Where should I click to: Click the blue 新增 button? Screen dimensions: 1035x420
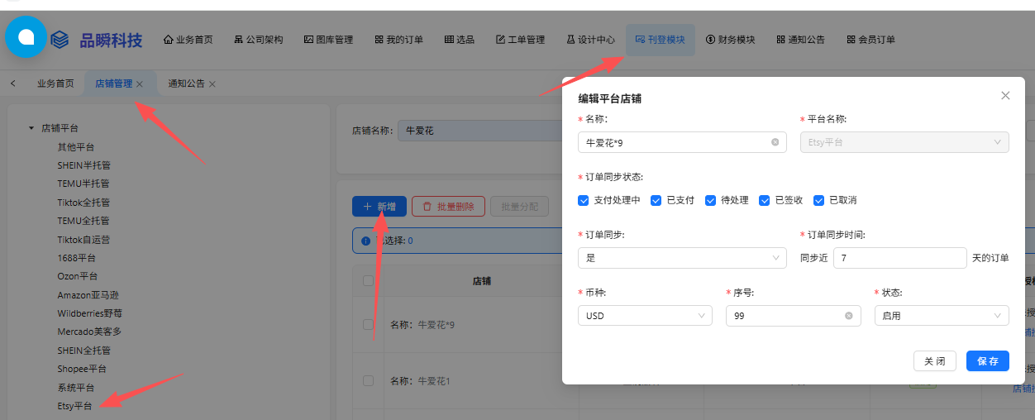(x=379, y=207)
